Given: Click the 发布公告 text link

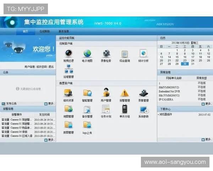Looking at the screenshot, I should (11, 104).
